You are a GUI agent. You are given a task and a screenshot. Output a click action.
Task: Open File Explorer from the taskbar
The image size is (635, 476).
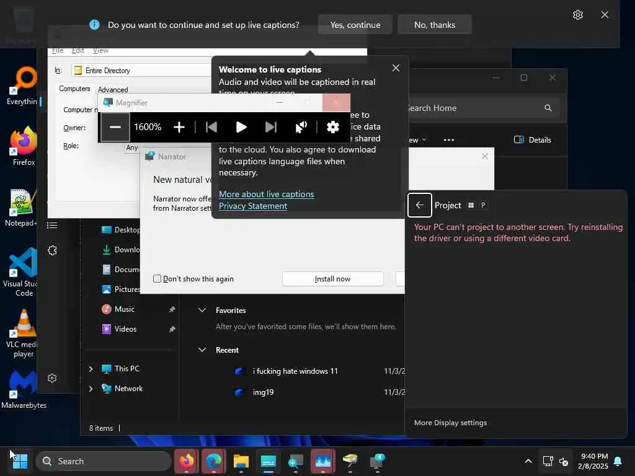(x=241, y=461)
